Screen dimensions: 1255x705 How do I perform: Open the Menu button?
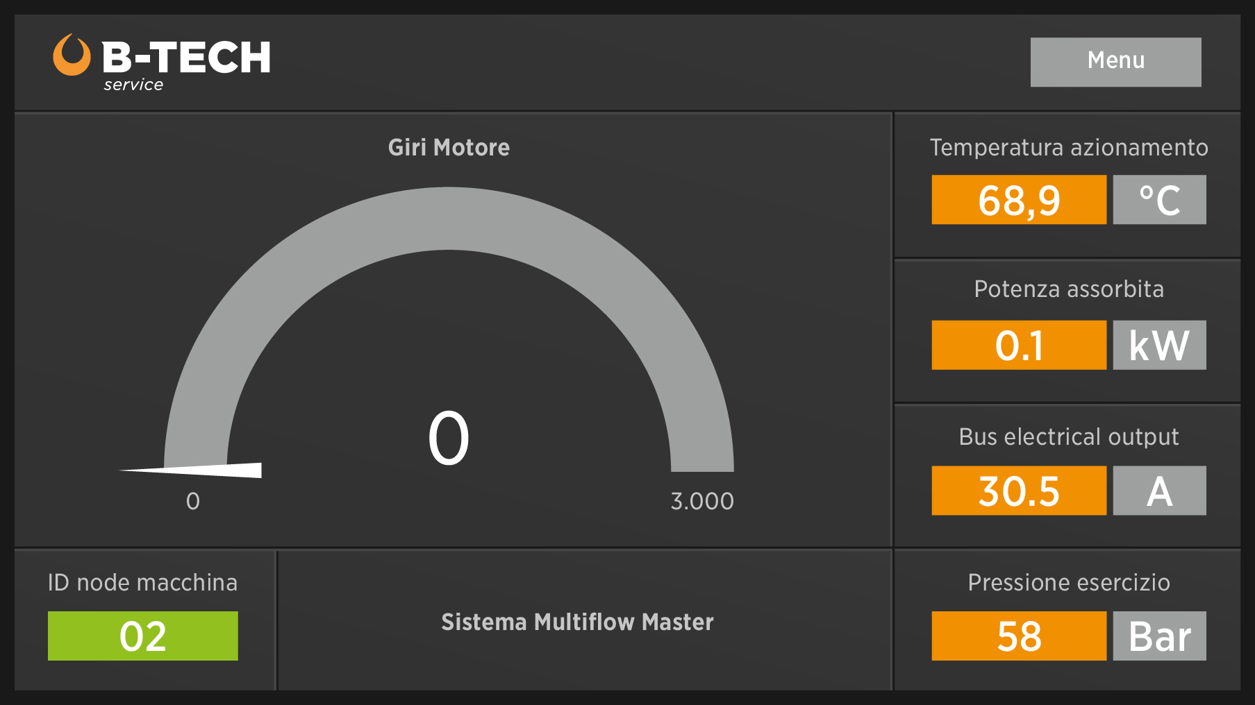coord(1115,62)
